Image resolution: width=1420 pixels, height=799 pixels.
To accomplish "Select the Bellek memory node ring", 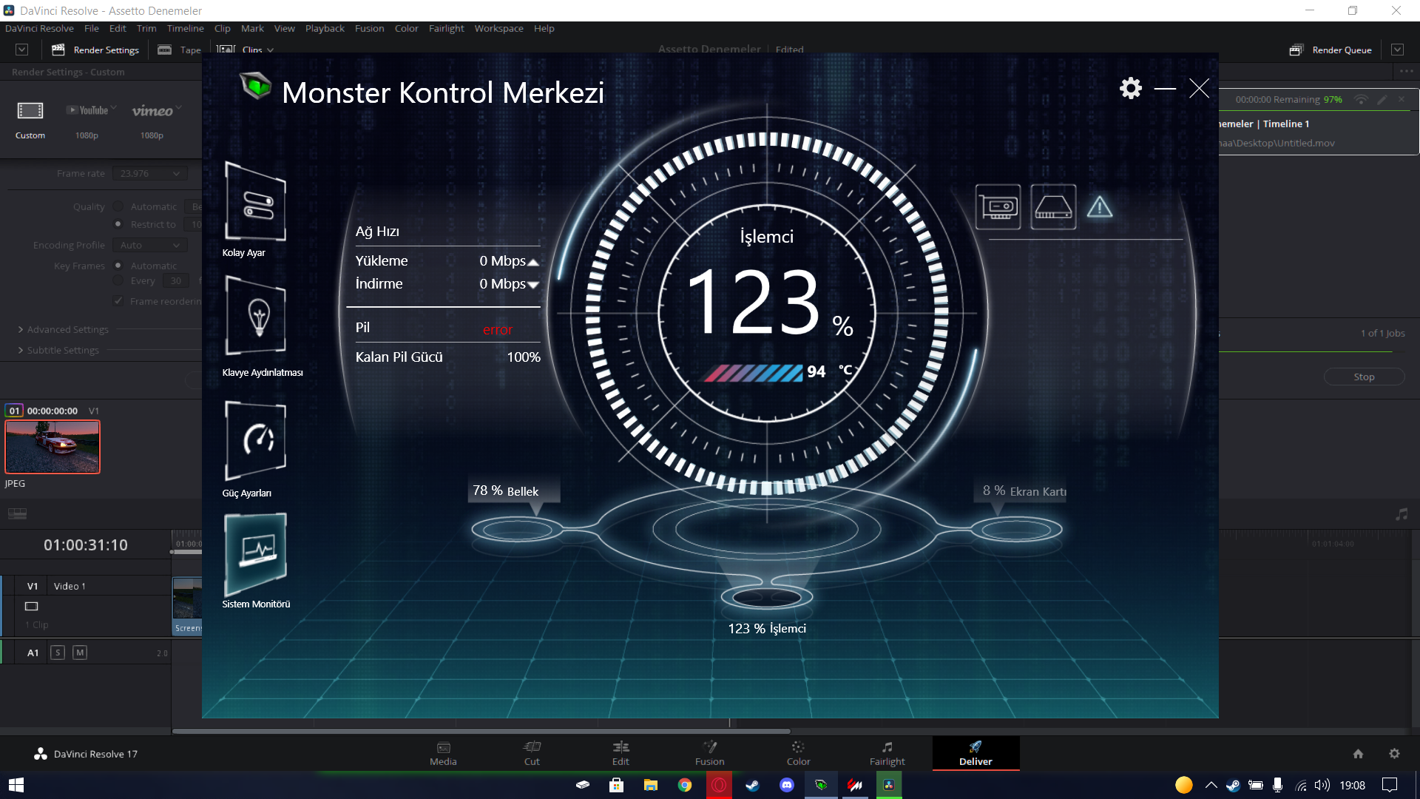I will point(516,529).
